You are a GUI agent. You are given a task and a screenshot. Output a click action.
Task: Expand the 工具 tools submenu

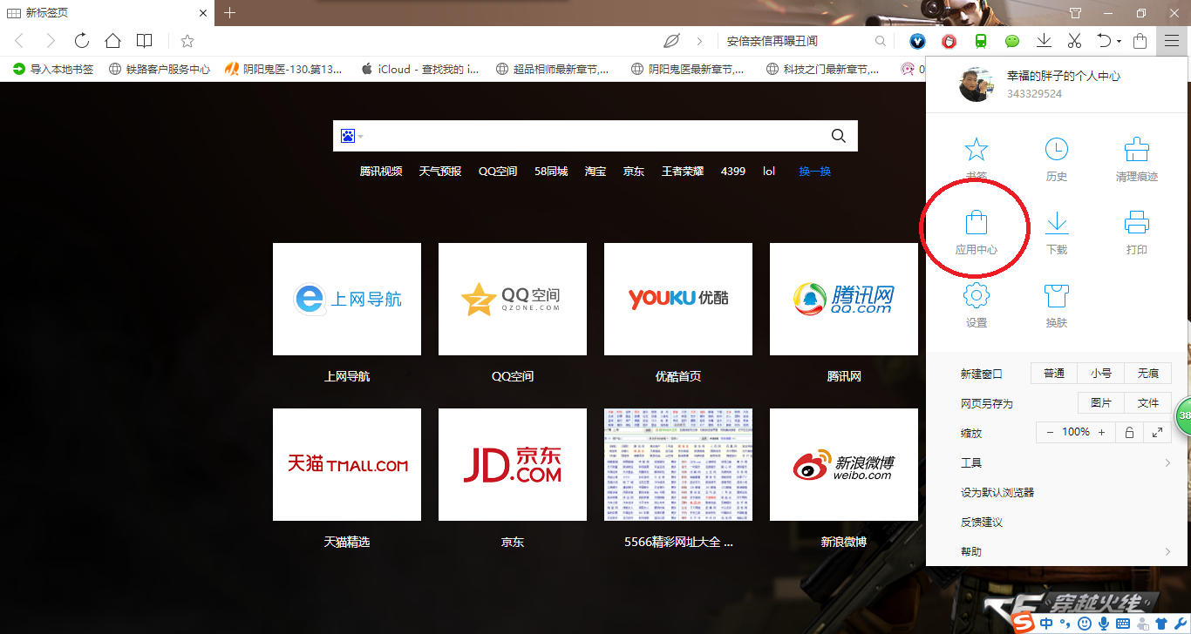[1064, 462]
